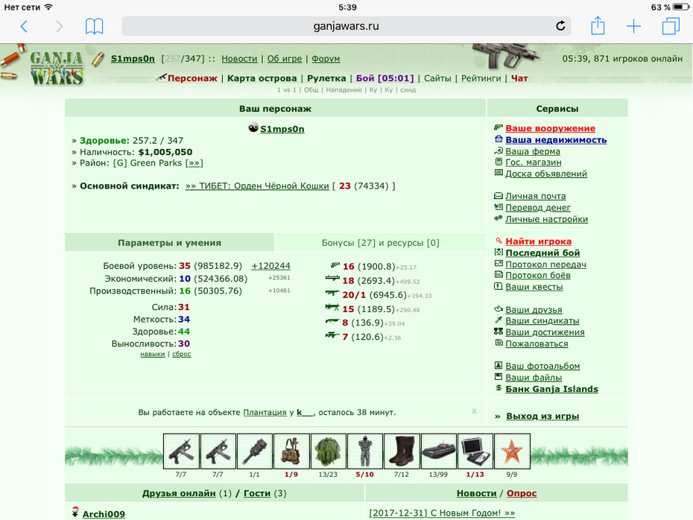This screenshot has height=520, width=693.
Task: Open the Сайты menu item
Action: 437,78
